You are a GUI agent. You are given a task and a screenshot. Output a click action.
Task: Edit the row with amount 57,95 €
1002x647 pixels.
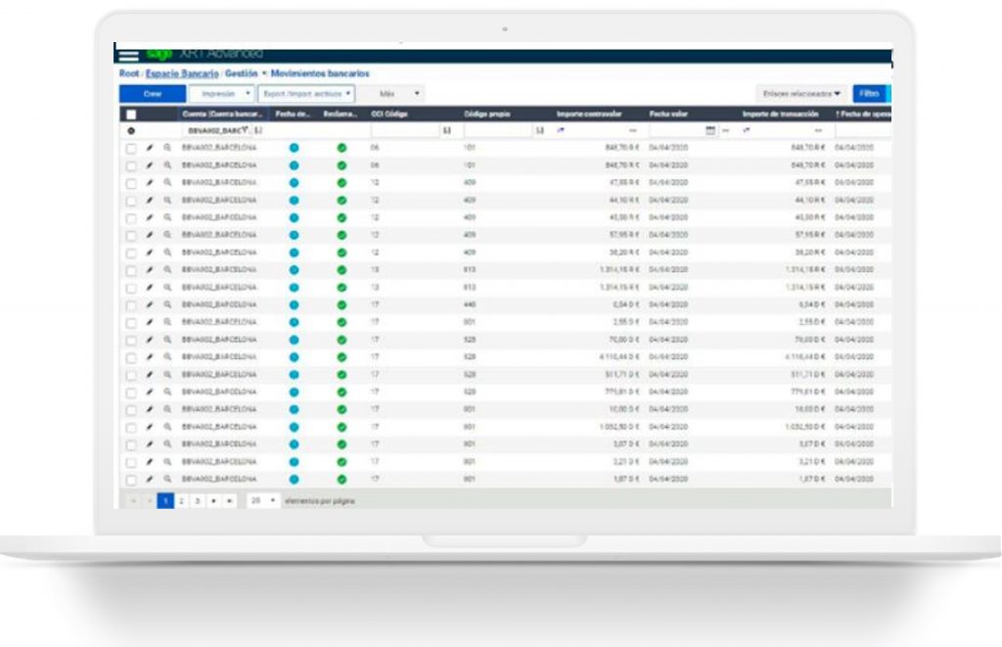point(150,235)
